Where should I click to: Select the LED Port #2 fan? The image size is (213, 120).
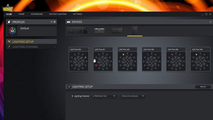point(127,59)
